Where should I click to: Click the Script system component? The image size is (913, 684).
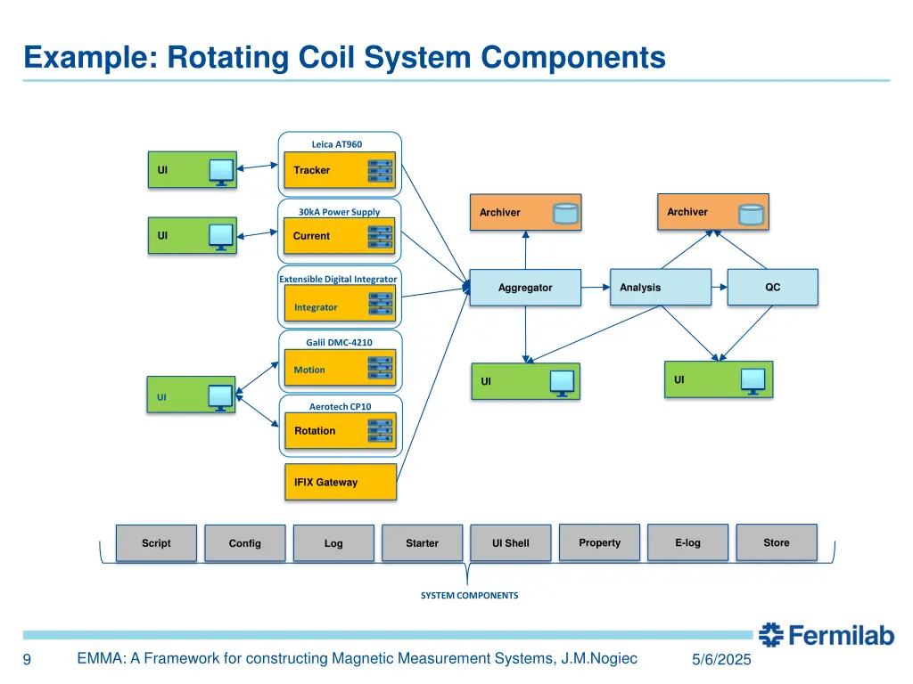click(x=156, y=543)
